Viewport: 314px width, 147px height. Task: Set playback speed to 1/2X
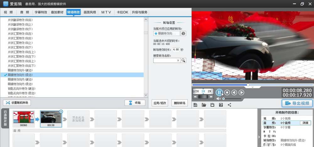[196, 91]
